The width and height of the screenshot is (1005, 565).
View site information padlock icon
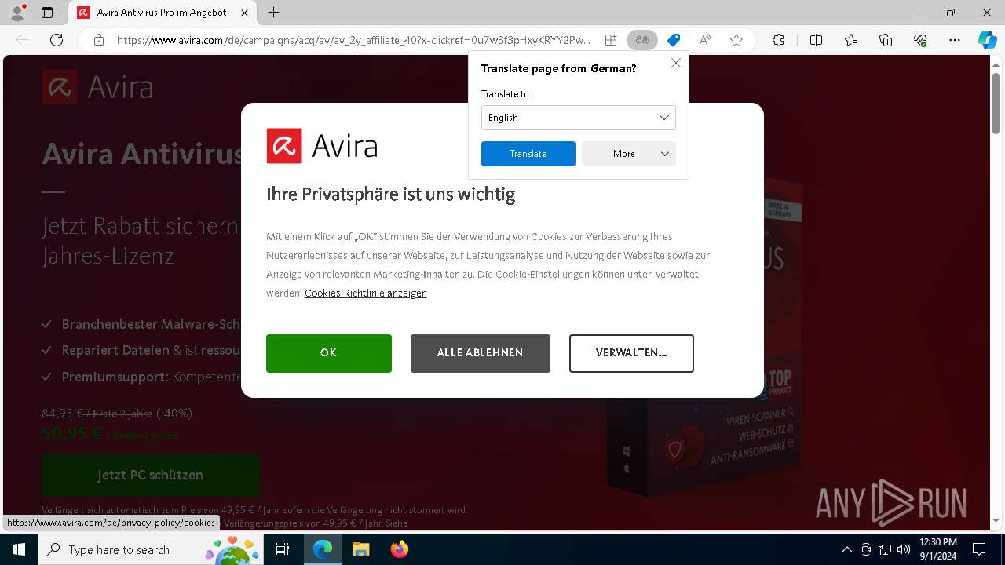pos(98,40)
